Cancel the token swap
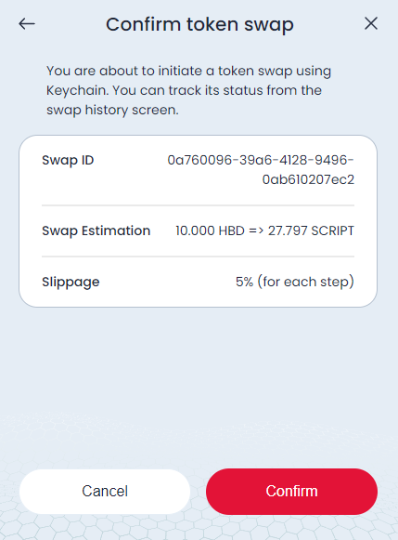The width and height of the screenshot is (398, 540). point(105,491)
